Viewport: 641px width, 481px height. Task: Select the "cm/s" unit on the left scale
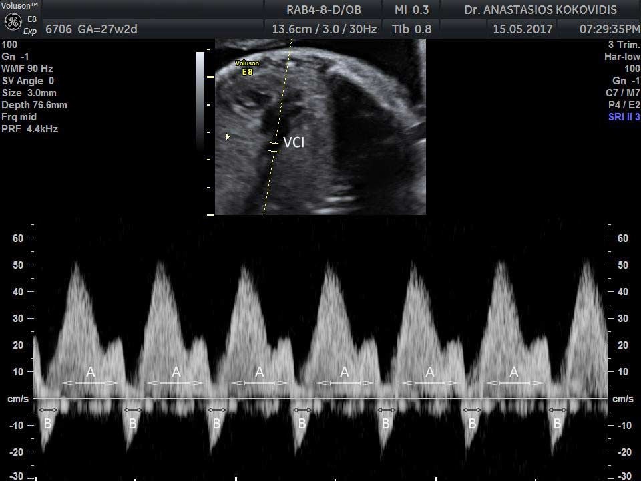point(18,399)
